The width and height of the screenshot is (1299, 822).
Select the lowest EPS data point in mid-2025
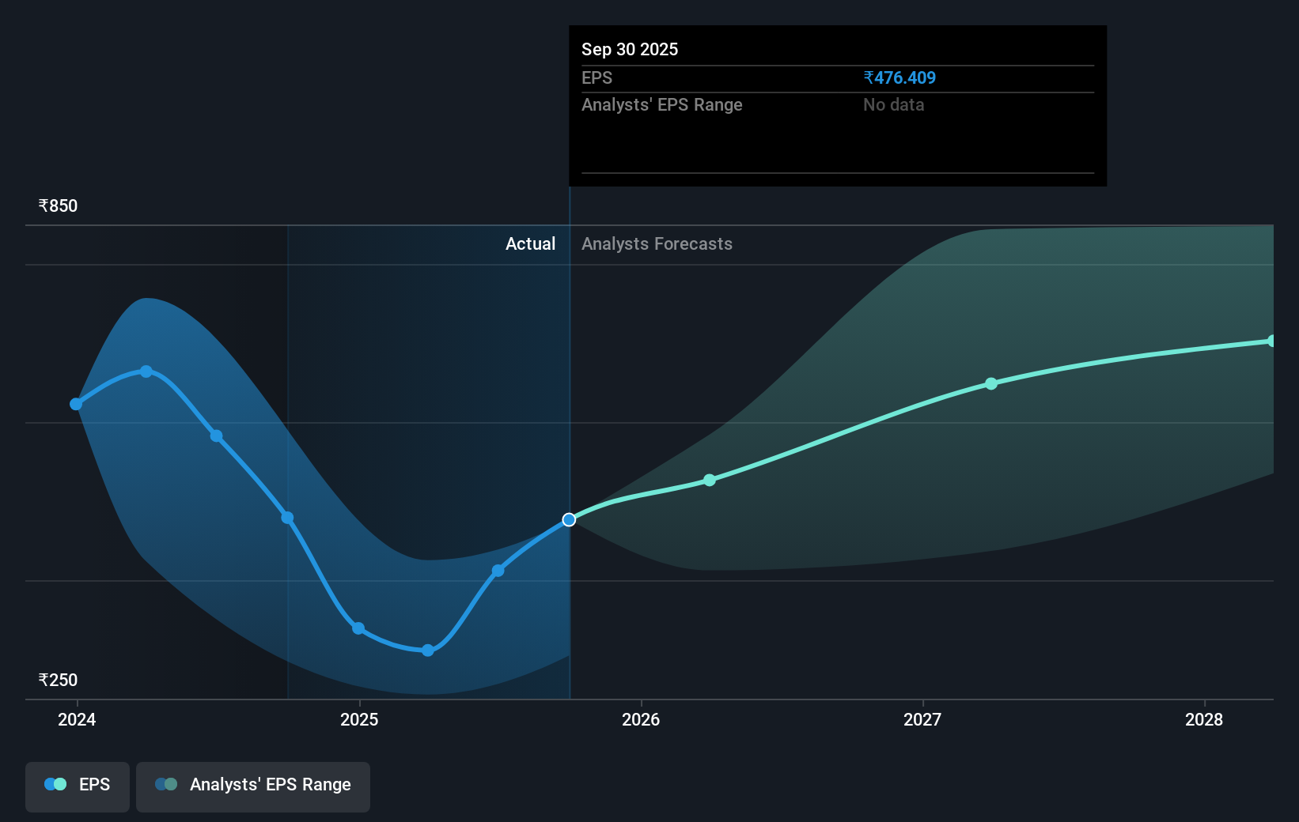(427, 650)
